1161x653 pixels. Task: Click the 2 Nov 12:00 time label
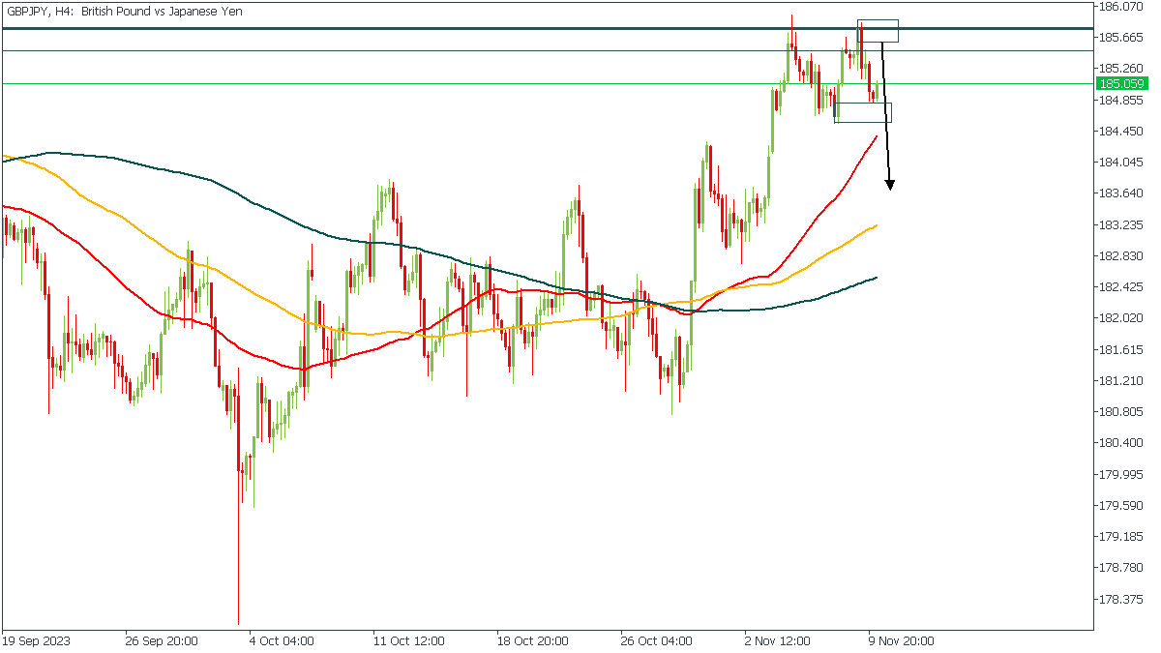tap(777, 640)
